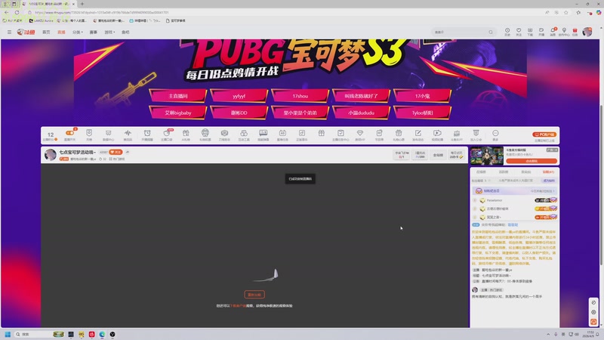
Task: Open the Download icon in the header
Action: (530, 32)
